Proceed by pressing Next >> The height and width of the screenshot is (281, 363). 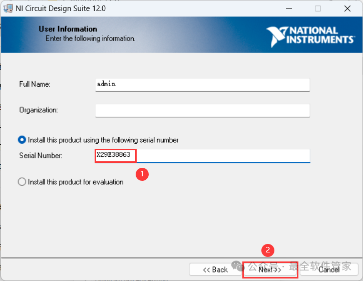point(270,269)
